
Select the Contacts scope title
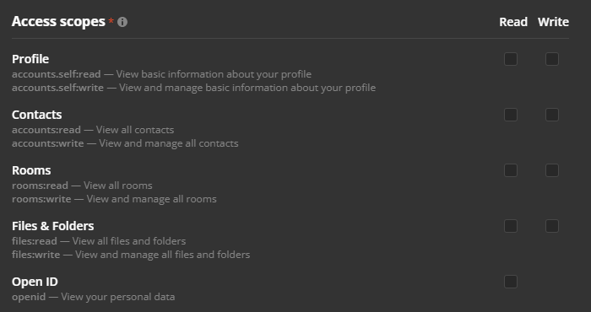tap(37, 115)
